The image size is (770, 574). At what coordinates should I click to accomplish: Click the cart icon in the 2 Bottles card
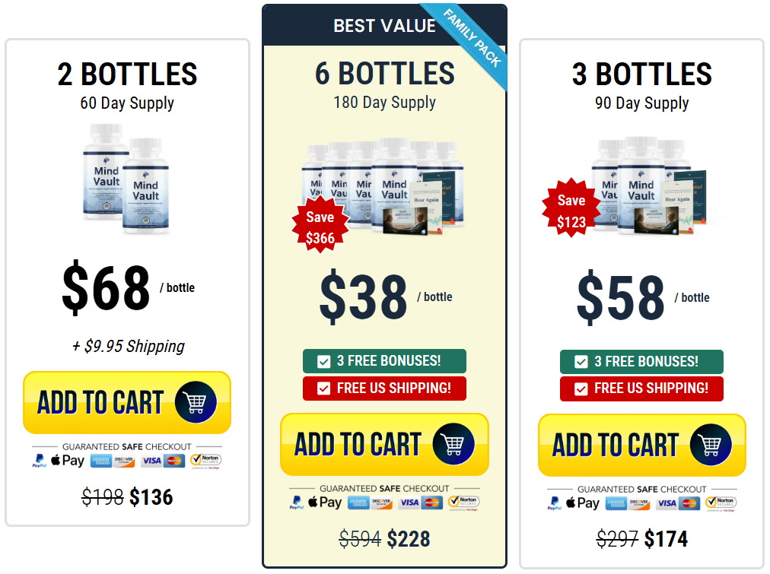tap(196, 402)
